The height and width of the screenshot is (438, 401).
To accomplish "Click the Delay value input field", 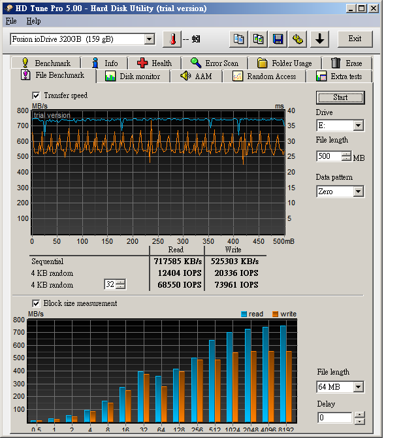I will [x=335, y=418].
